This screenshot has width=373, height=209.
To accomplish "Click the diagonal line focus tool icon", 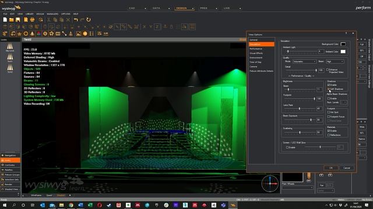I will pos(64,34).
